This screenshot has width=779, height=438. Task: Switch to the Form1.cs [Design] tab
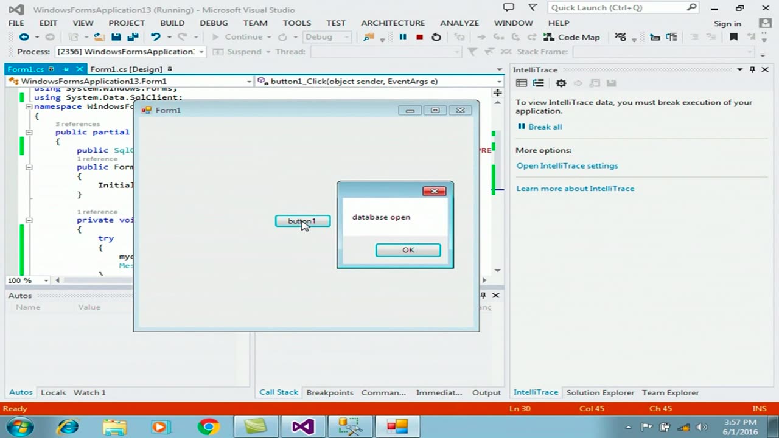[126, 69]
